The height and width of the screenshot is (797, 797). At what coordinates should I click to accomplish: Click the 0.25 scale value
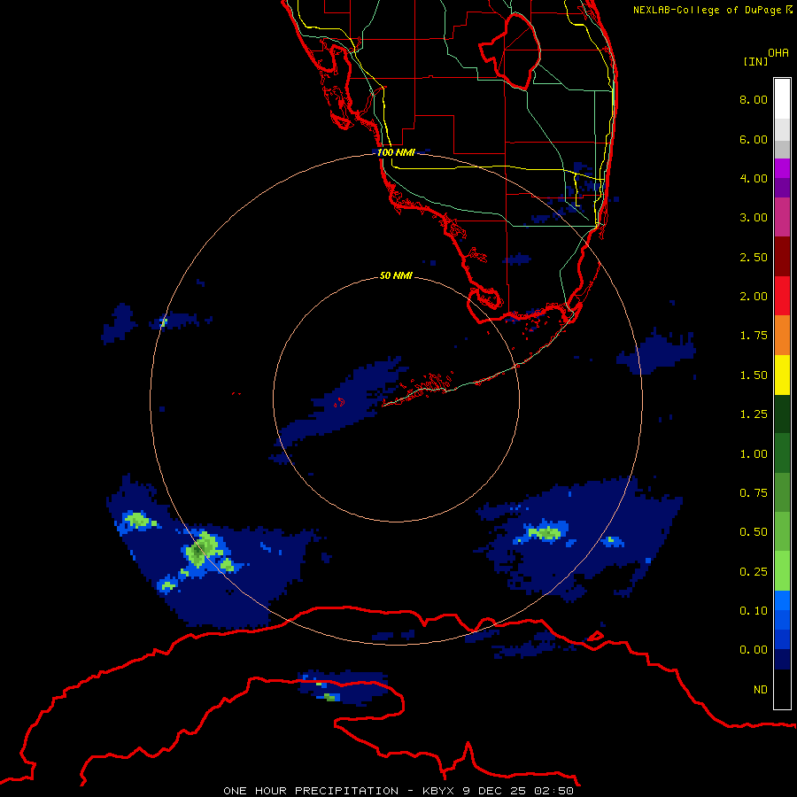point(754,572)
